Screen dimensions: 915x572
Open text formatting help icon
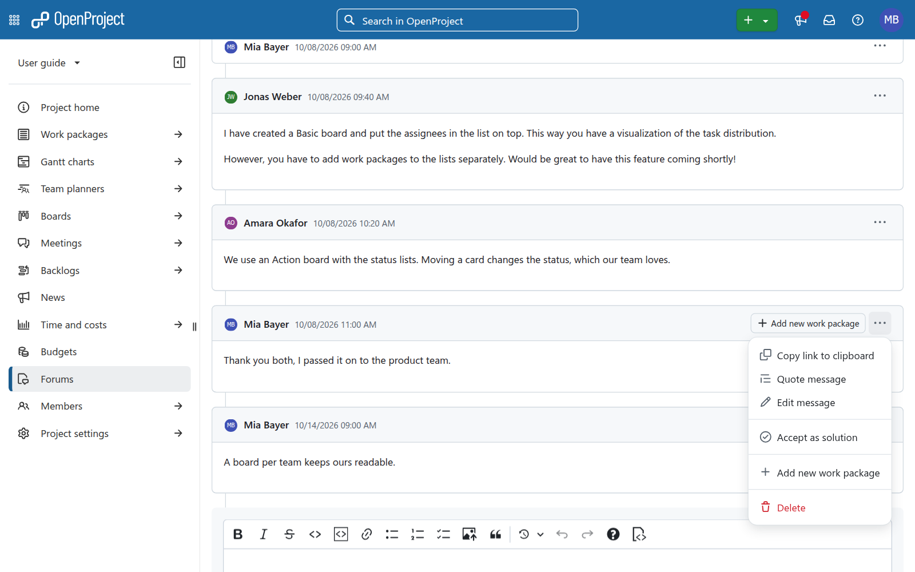(613, 534)
